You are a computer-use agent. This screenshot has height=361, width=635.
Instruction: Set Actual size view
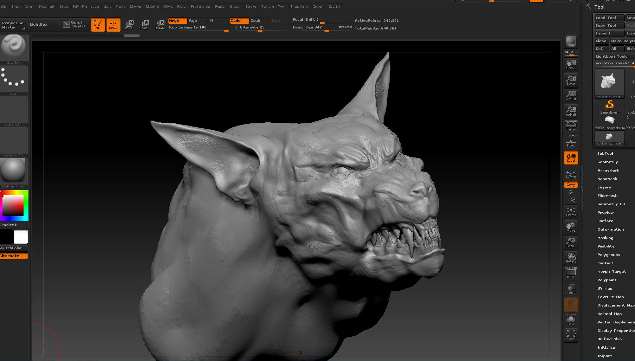pyautogui.click(x=571, y=96)
